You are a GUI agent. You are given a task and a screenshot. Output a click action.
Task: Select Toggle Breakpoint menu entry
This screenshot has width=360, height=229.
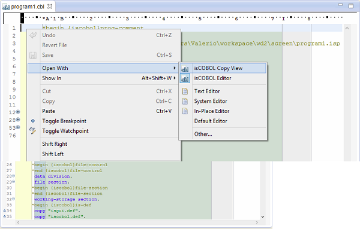[104, 121]
